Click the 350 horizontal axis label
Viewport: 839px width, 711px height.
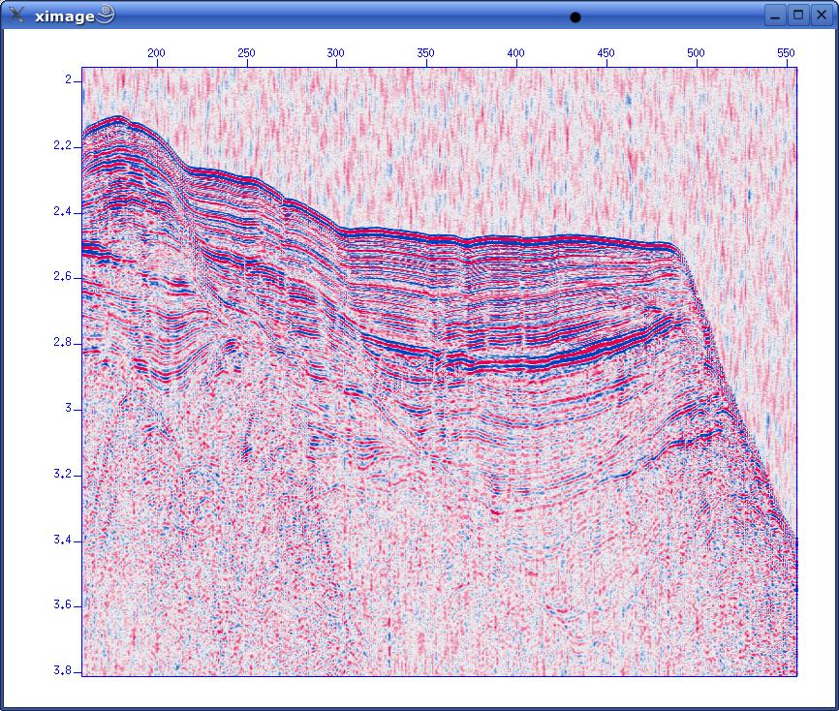[x=425, y=52]
